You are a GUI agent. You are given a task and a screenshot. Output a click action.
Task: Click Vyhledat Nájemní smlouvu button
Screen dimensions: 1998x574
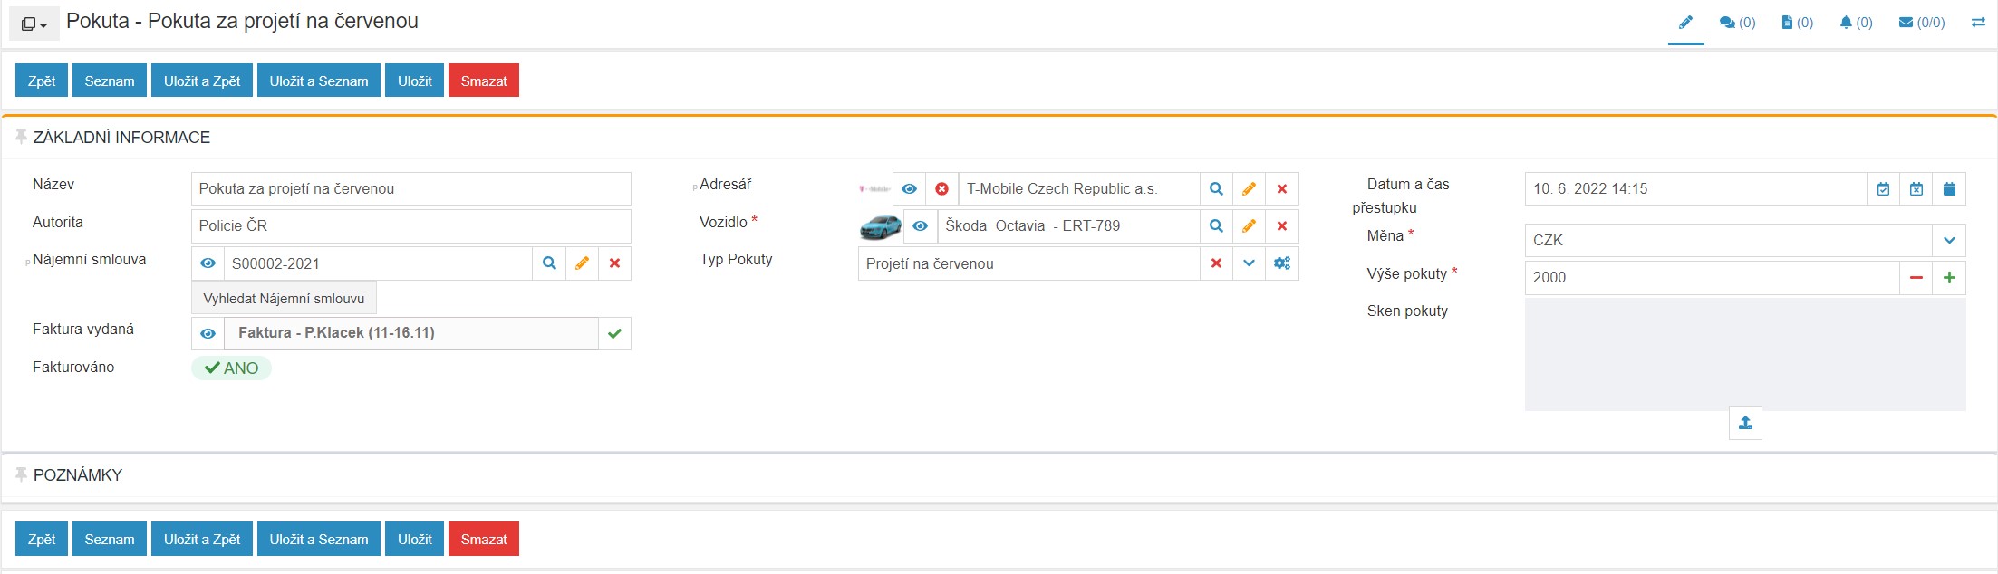284,298
